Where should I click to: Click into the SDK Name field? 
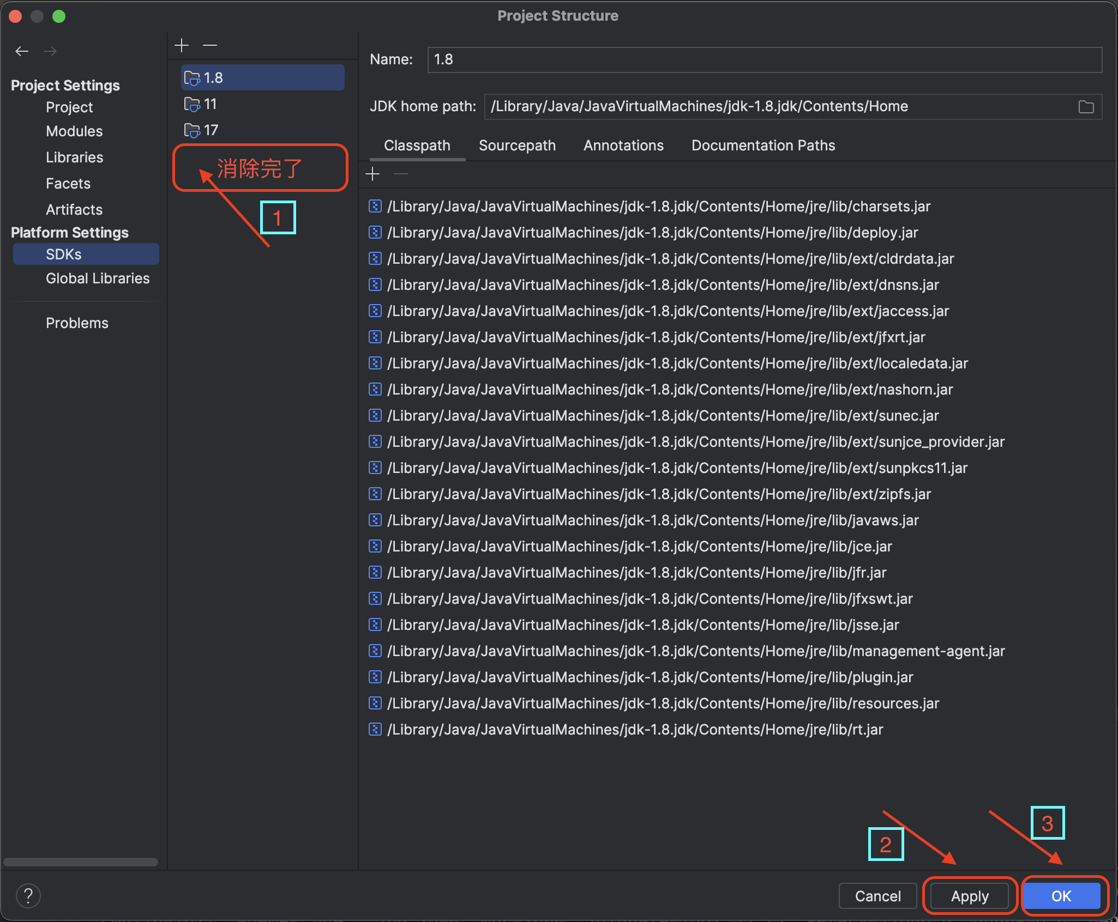point(764,59)
